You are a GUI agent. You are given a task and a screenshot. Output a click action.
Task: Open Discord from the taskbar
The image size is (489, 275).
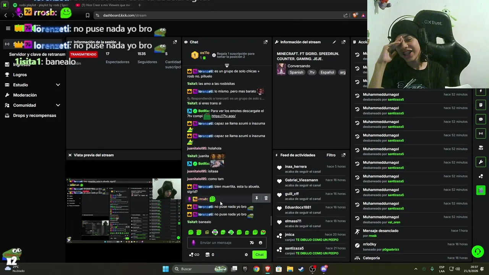pyautogui.click(x=324, y=269)
